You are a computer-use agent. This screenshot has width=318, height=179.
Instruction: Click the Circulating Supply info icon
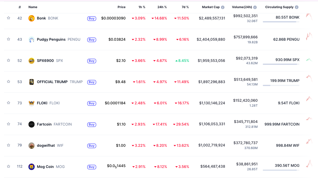296,7
